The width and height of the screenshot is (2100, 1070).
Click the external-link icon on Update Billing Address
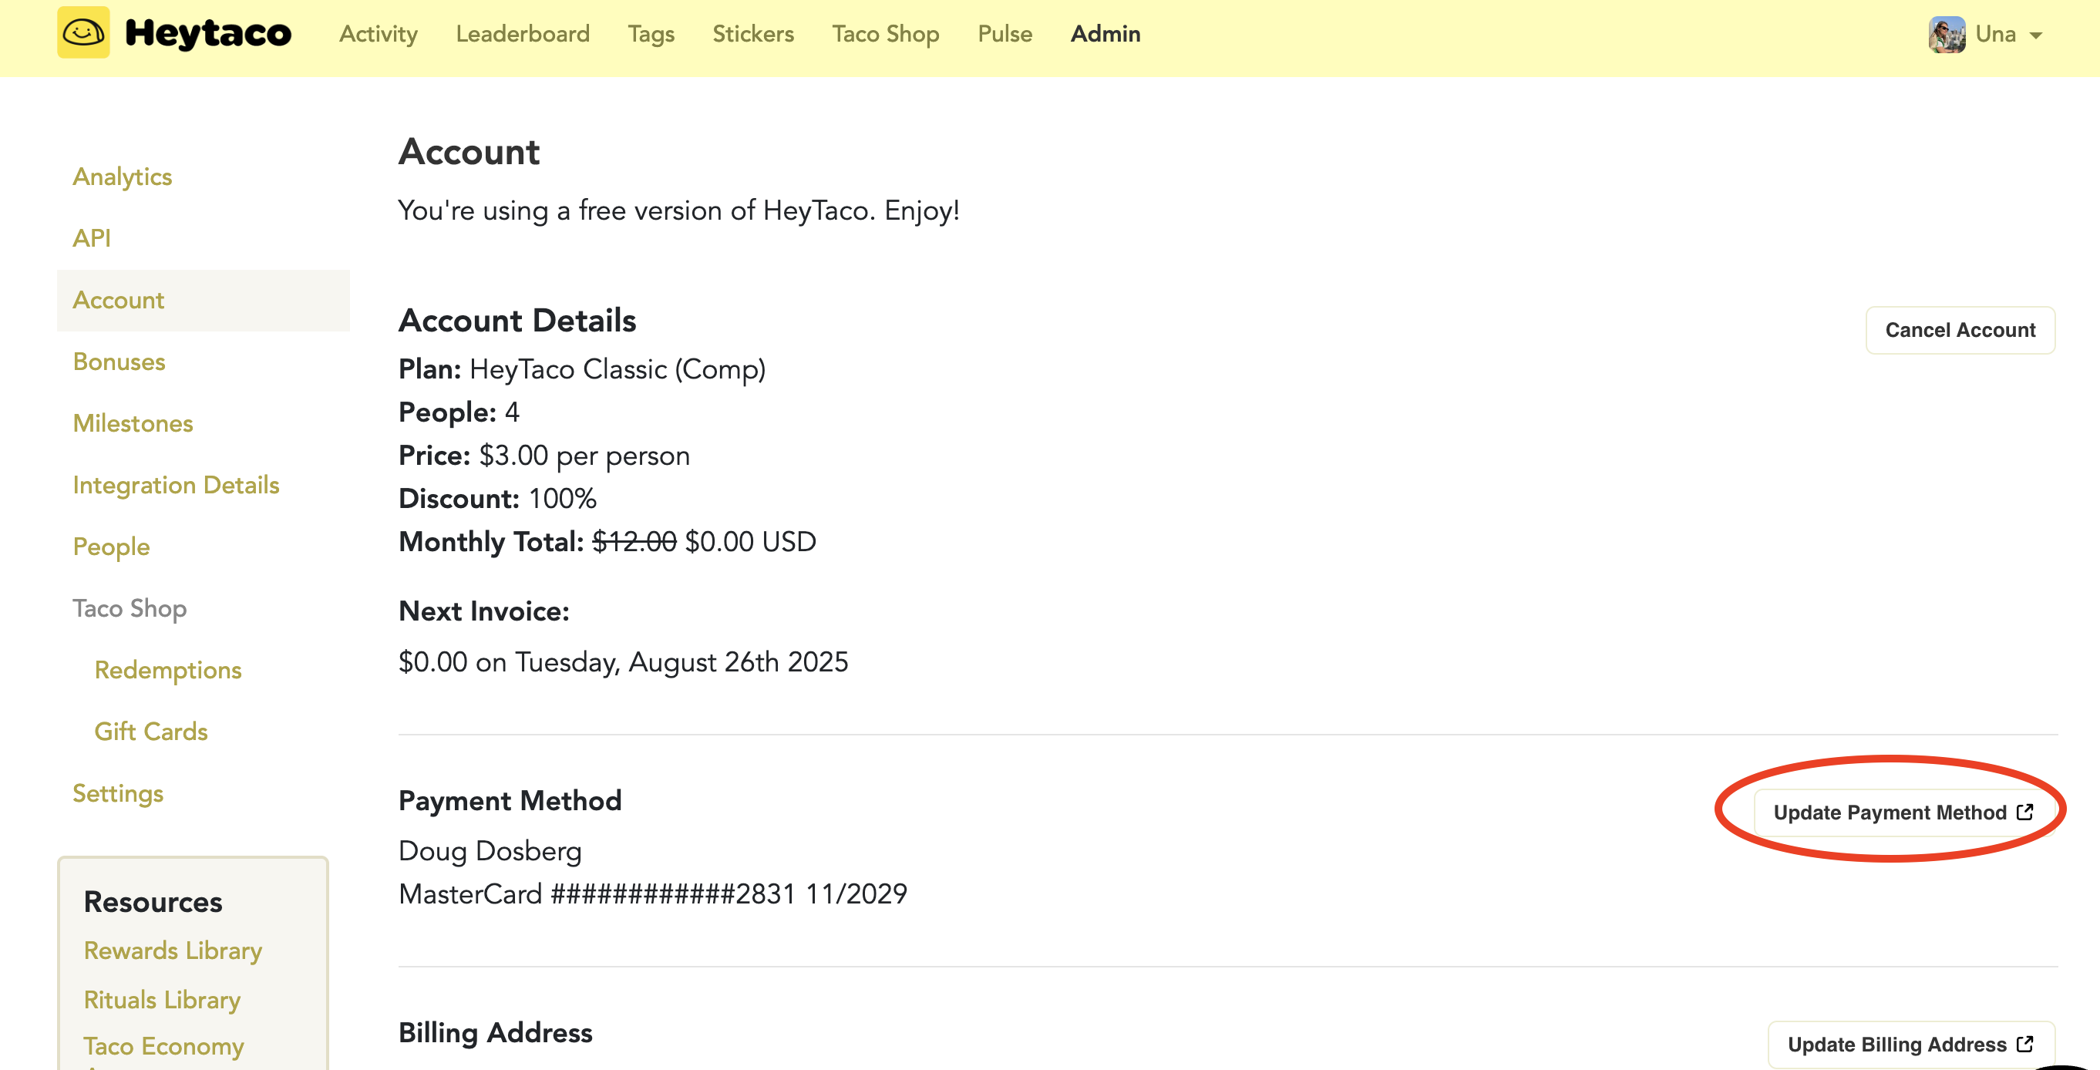point(2025,1044)
